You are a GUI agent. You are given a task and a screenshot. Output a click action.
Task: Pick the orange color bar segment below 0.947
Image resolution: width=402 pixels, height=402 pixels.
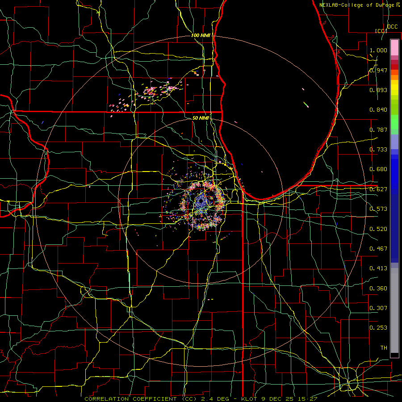(x=394, y=77)
